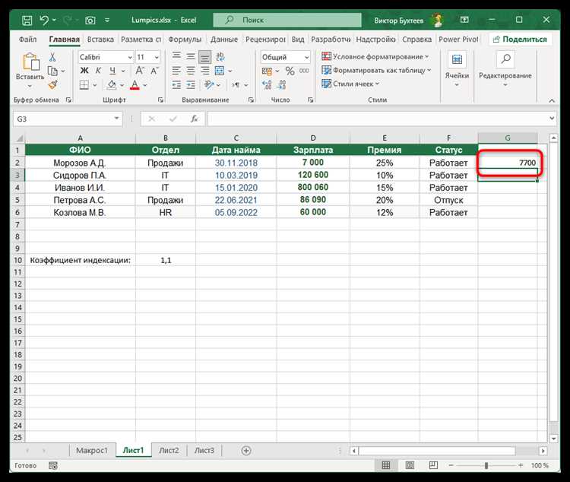
Task: Click the Insert Function fx button
Action: 194,119
